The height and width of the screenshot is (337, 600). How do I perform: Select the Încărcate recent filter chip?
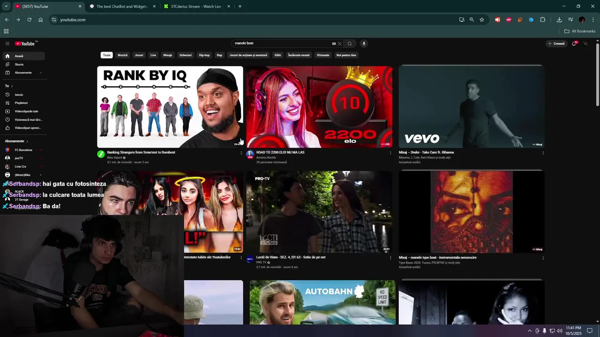(299, 55)
